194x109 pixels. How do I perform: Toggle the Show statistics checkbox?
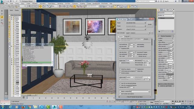[136, 47]
